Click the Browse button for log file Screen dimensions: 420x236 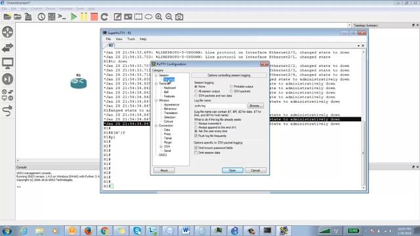[255, 106]
